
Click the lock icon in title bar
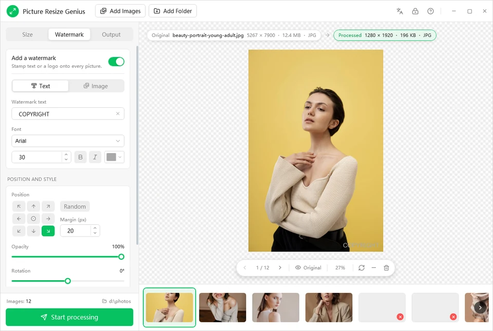coord(415,11)
